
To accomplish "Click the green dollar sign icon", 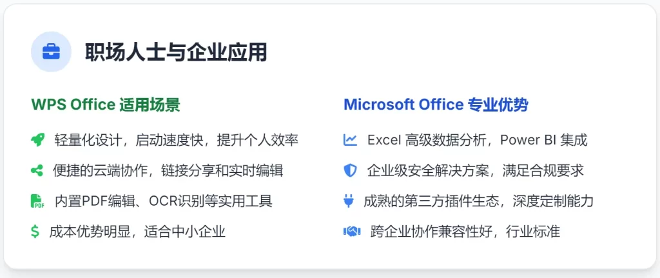I will [x=35, y=232].
